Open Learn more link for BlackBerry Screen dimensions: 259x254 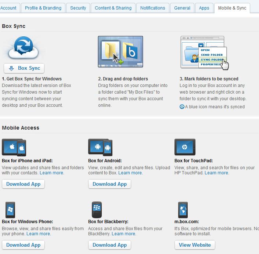point(123,234)
